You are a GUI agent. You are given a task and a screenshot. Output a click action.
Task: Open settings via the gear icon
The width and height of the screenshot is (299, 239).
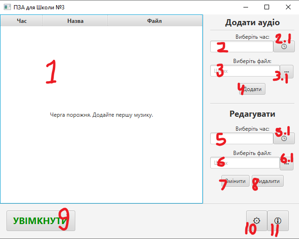tap(256, 221)
